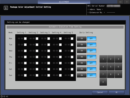
Task: Check Tuesday Setting 4 checkbox
Action: coord(60,45)
